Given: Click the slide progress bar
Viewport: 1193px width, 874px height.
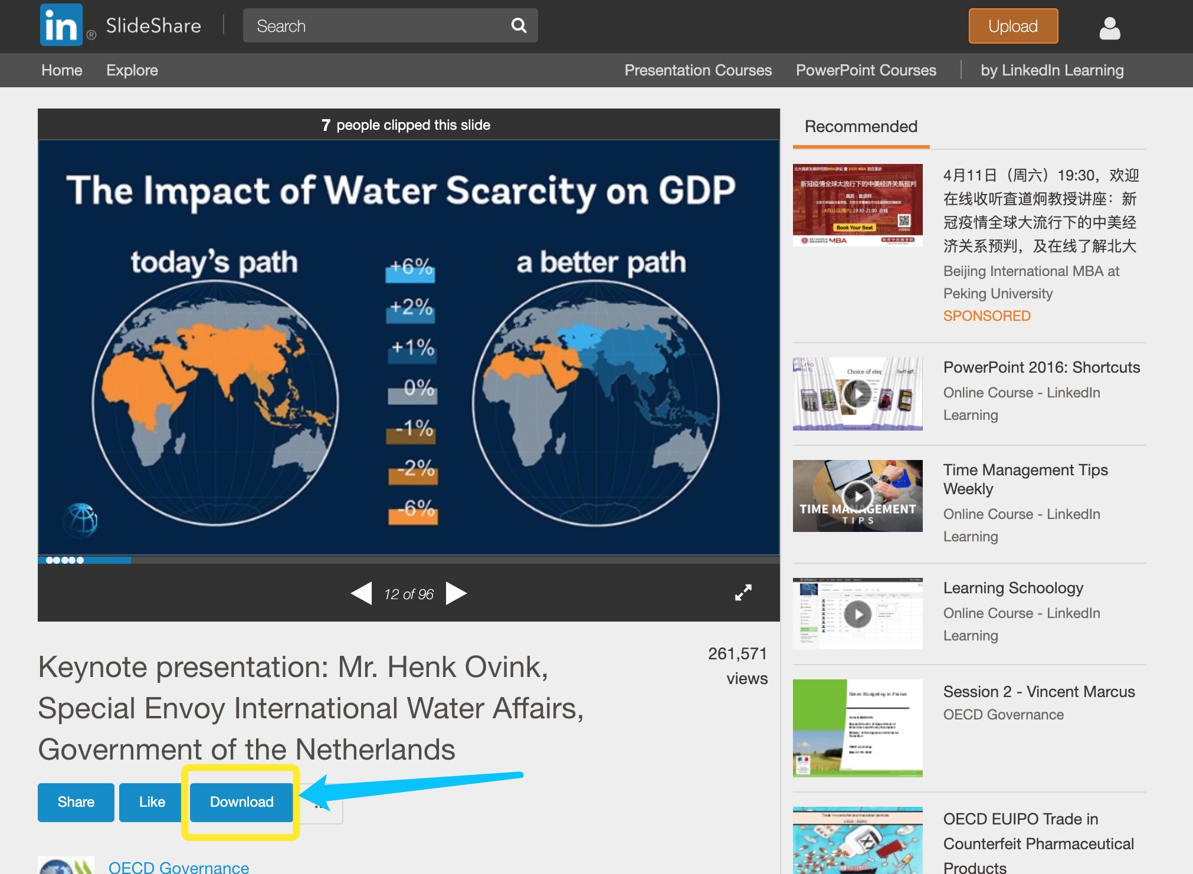Looking at the screenshot, I should [409, 560].
